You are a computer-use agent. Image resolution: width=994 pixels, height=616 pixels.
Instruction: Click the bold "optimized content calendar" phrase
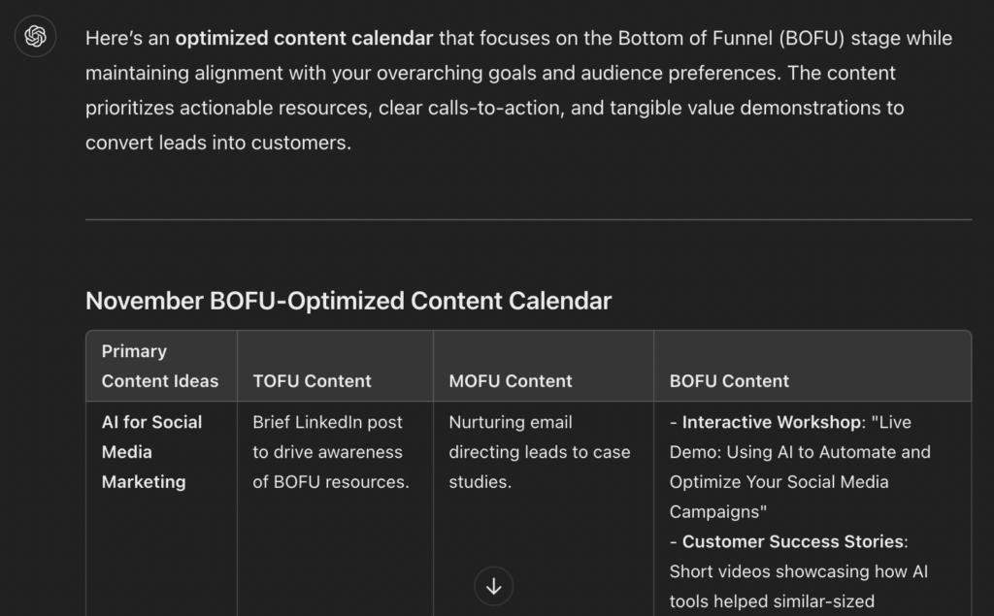304,39
